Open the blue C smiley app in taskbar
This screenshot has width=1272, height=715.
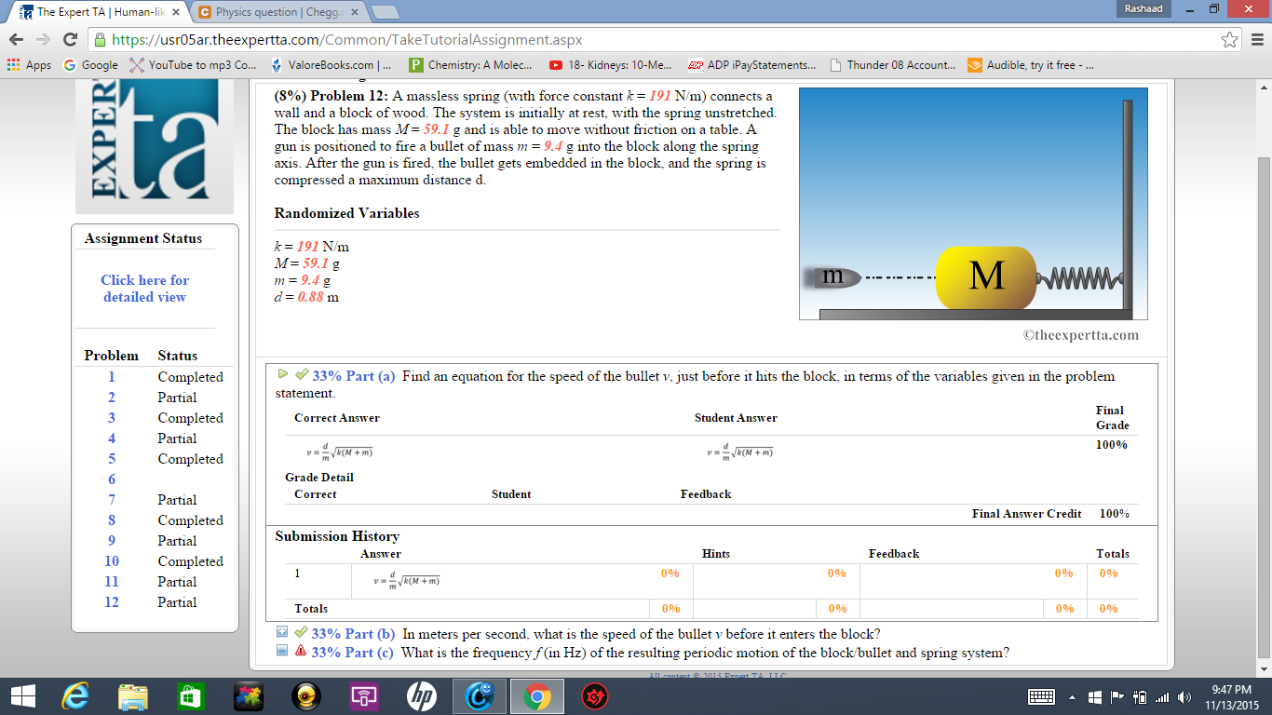click(480, 696)
